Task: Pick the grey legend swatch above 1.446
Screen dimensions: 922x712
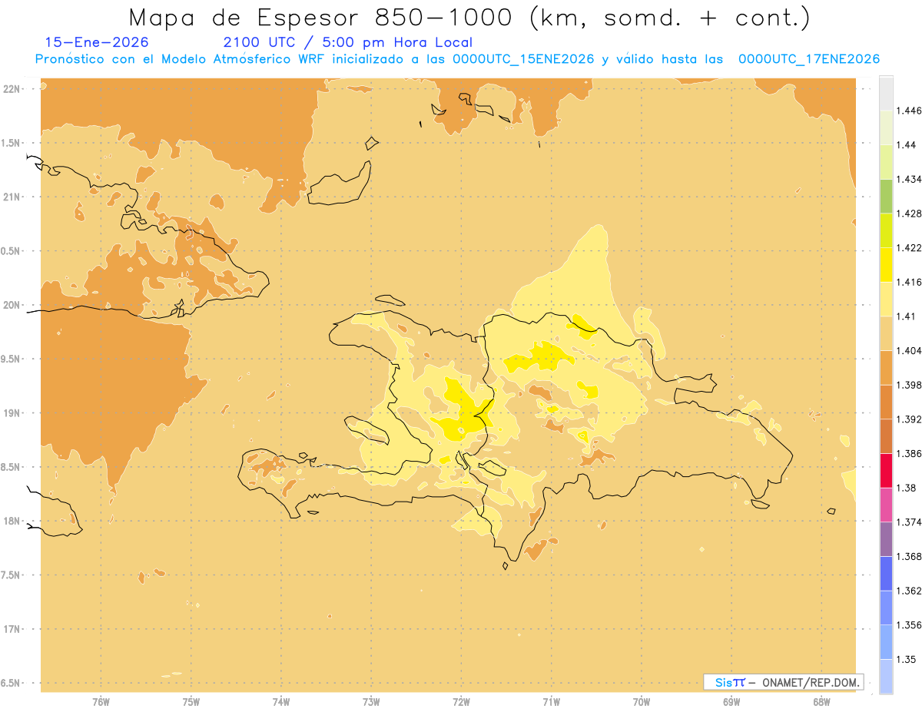Action: [x=886, y=93]
